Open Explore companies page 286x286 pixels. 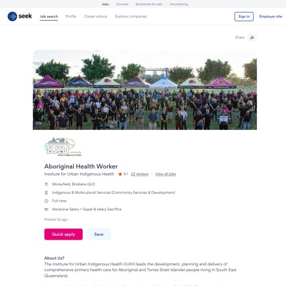[131, 17]
